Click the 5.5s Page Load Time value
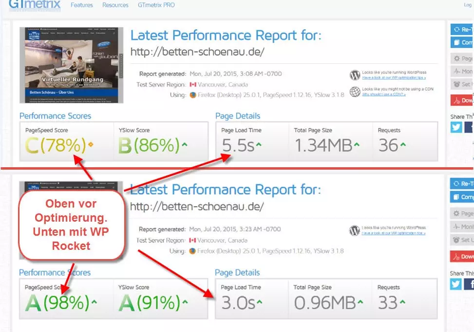Viewport: 474px width, 332px height. (x=238, y=145)
